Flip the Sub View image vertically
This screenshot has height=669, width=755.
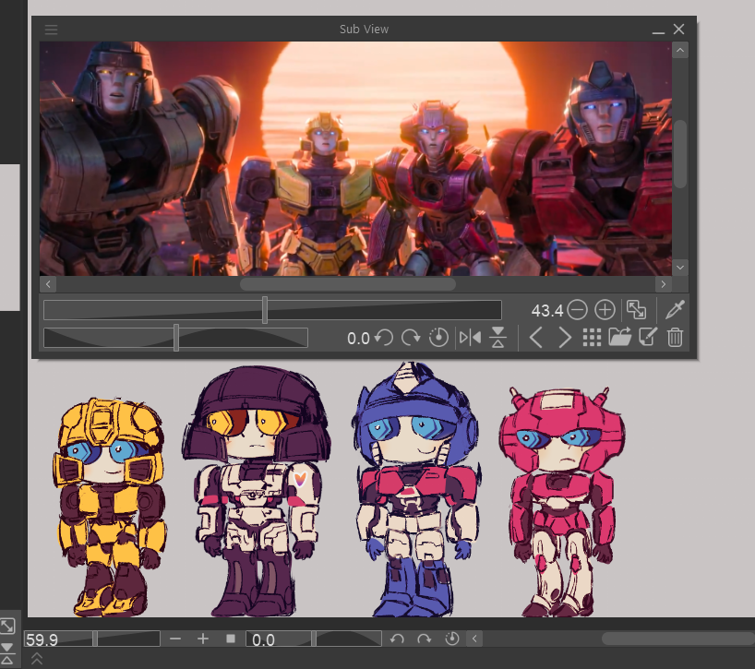(x=497, y=338)
